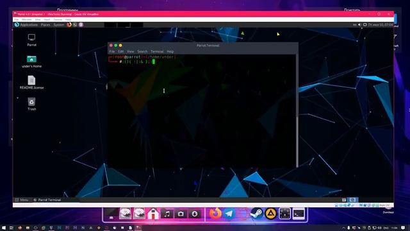410x231 pixels.
Task: Click the command prompt line in terminal
Action: pyautogui.click(x=137, y=62)
